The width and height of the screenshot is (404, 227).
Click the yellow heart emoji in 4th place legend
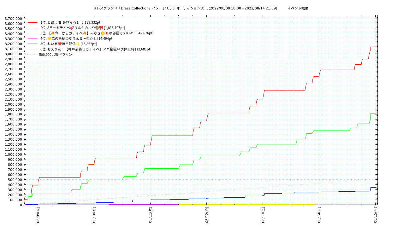point(49,38)
